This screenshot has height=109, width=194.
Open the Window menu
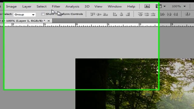click(115, 6)
